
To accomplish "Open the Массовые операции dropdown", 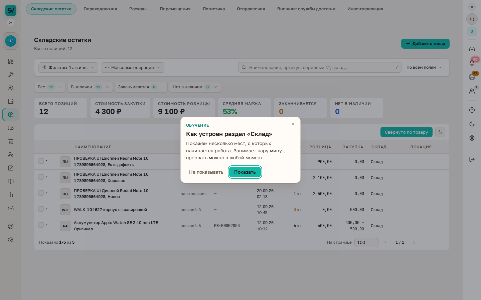I will [x=133, y=67].
